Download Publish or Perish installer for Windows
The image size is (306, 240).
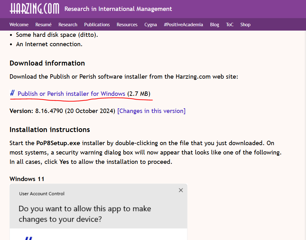pyautogui.click(x=71, y=94)
